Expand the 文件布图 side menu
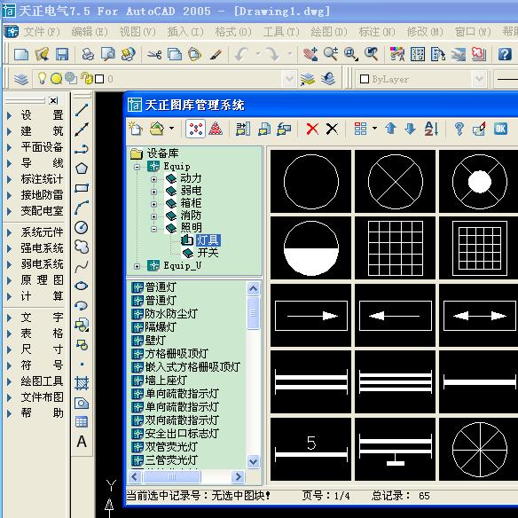This screenshot has width=518, height=518. click(42, 396)
